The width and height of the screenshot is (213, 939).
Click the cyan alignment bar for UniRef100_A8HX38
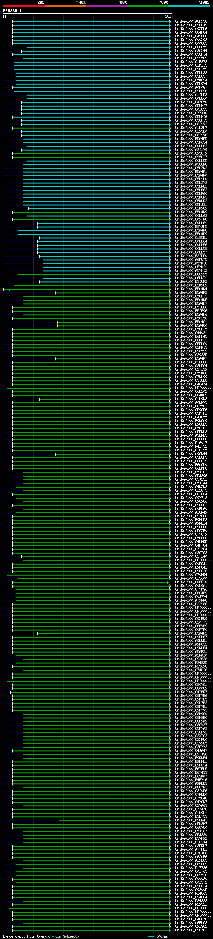[x=92, y=22]
